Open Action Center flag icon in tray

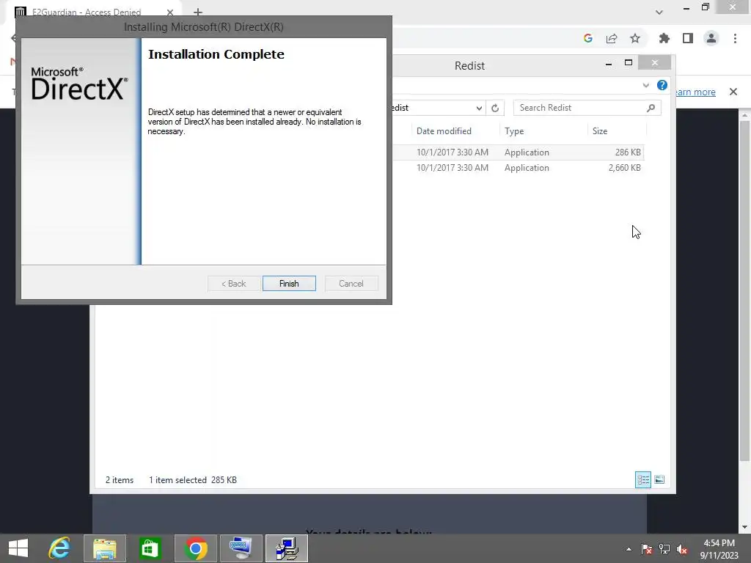tap(647, 549)
